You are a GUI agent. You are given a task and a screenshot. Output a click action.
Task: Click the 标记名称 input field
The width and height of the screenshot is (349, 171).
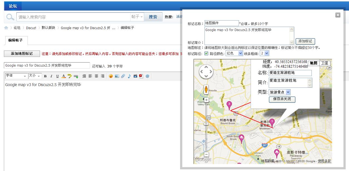point(221,23)
